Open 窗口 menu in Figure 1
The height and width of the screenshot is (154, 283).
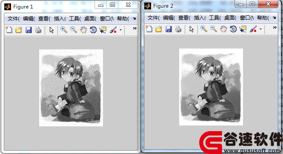coord(107,18)
